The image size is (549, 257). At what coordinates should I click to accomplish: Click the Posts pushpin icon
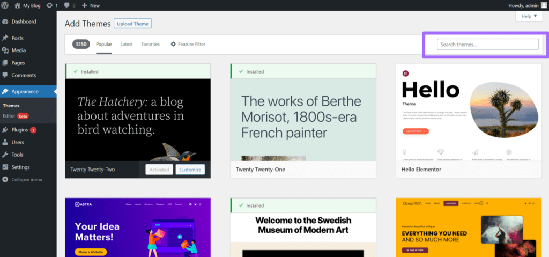click(5, 38)
